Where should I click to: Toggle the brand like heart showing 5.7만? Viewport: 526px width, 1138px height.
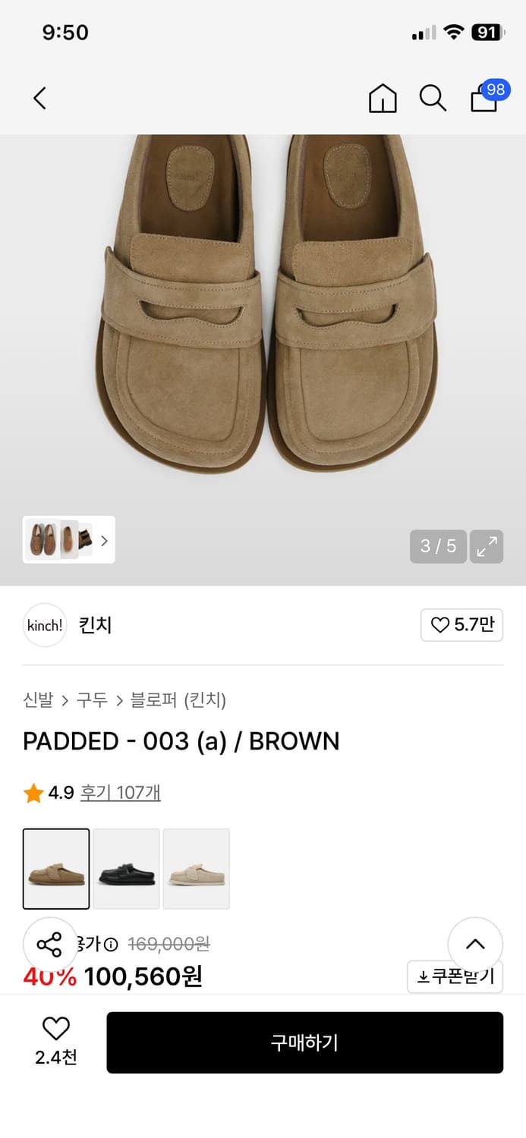pyautogui.click(x=461, y=624)
